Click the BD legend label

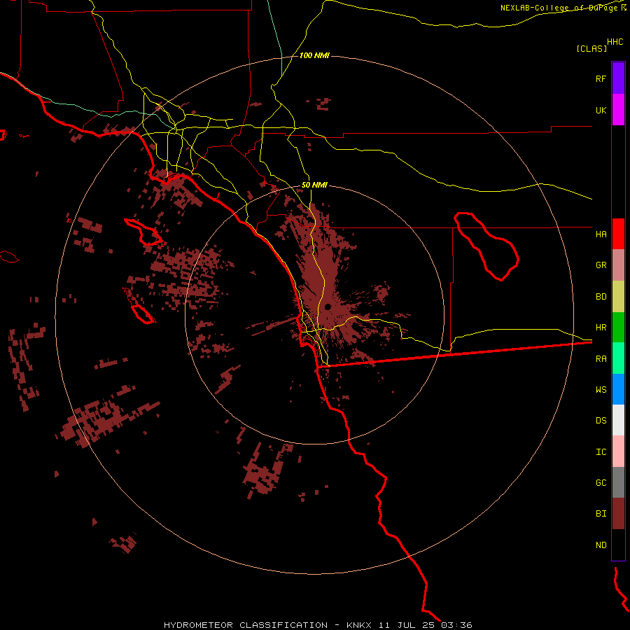[601, 297]
